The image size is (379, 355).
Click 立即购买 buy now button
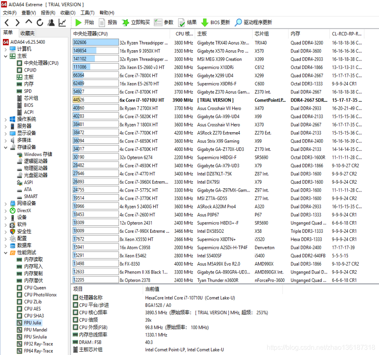click(136, 22)
